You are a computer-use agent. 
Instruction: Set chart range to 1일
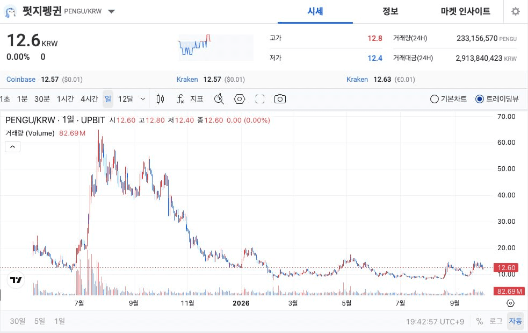pyautogui.click(x=60, y=321)
